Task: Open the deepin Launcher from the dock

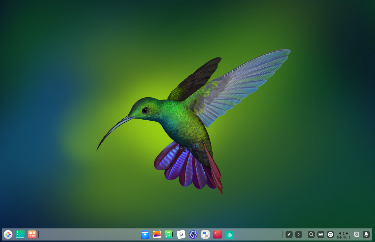Action: [8, 234]
